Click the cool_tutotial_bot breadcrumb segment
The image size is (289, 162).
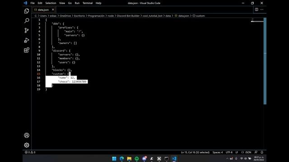point(153,16)
